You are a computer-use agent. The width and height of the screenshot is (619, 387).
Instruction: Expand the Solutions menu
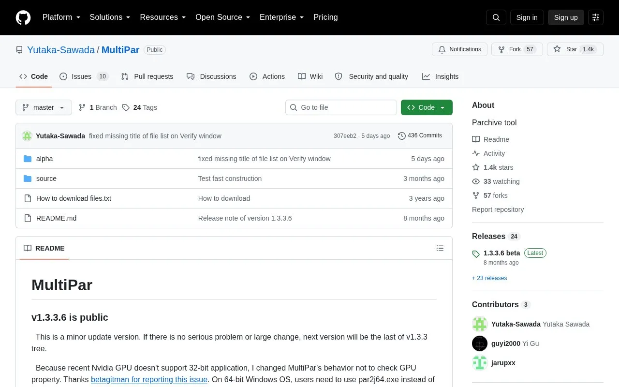[x=110, y=17]
